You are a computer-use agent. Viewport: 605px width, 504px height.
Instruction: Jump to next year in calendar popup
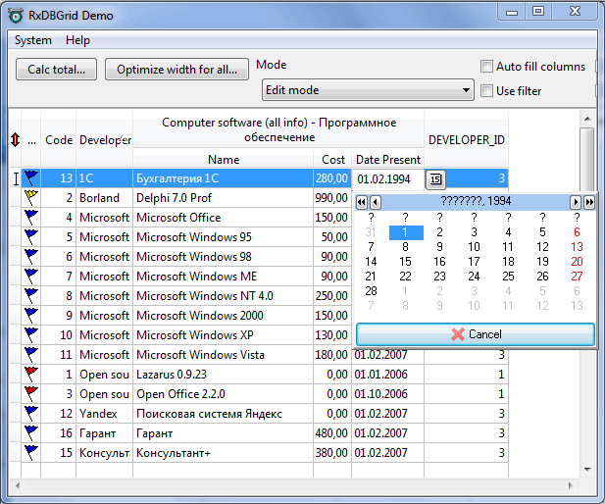[588, 201]
